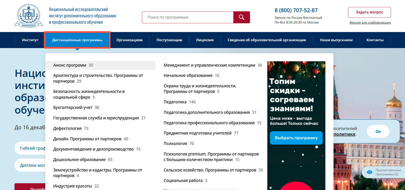Image resolution: width=405 pixels, height=190 pixels.
Task: Click the Топим скидки promo banner
Action: pyautogui.click(x=296, y=125)
